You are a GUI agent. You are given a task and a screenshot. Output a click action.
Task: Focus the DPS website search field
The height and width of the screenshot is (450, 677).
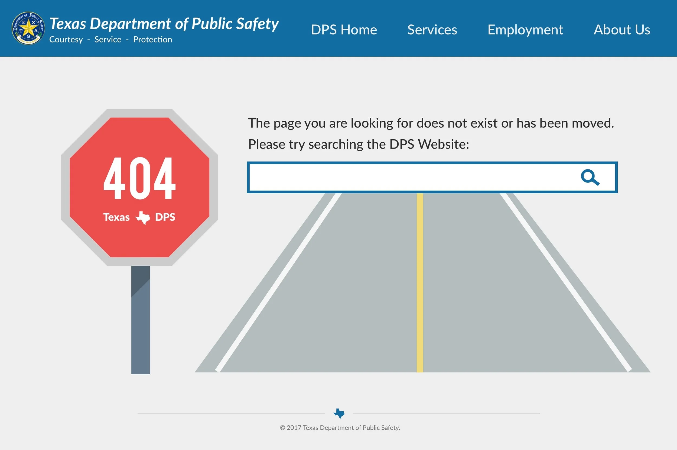432,177
